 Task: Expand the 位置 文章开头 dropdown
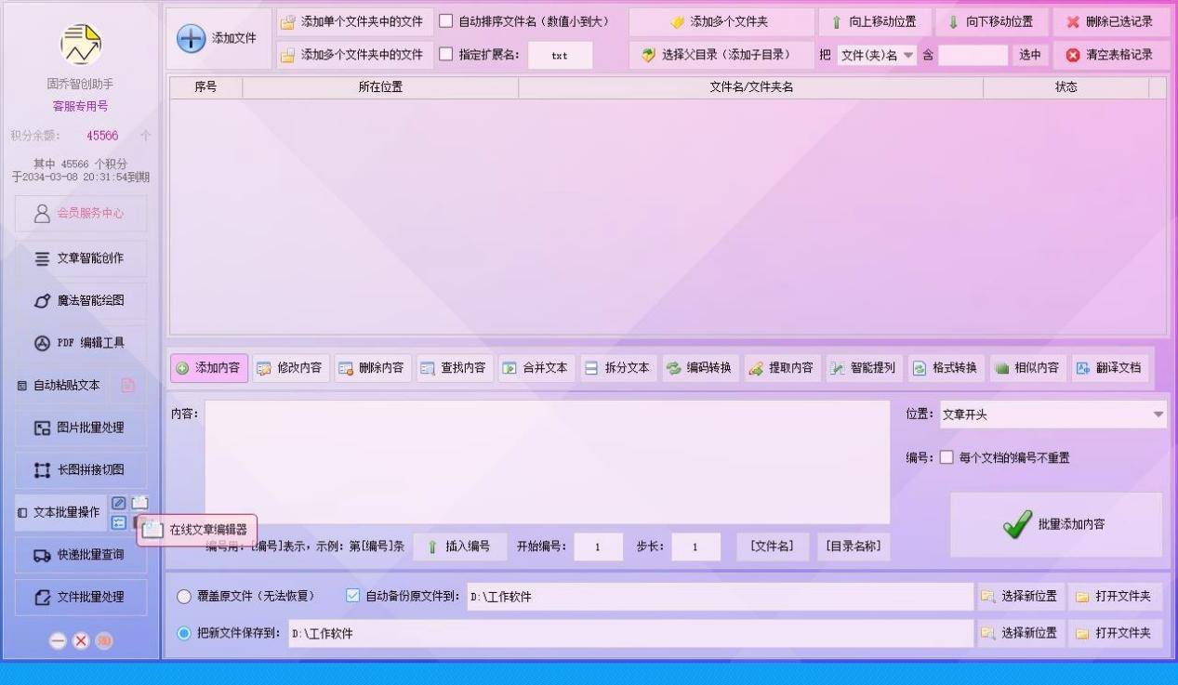pyautogui.click(x=1158, y=415)
